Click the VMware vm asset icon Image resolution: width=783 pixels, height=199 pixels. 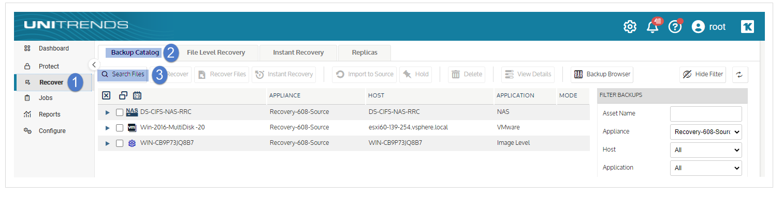pos(132,127)
